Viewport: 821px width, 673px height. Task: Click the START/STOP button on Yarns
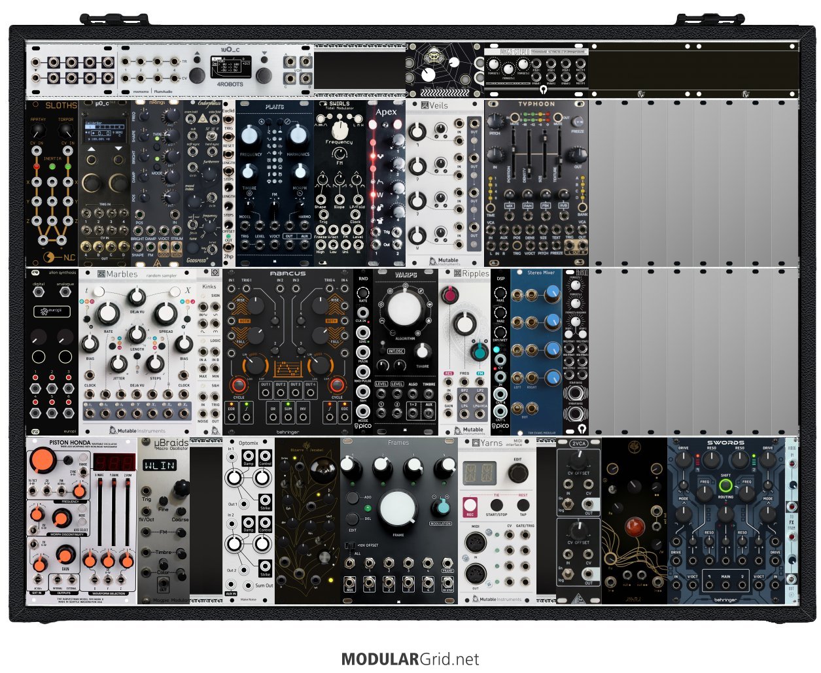[x=497, y=504]
